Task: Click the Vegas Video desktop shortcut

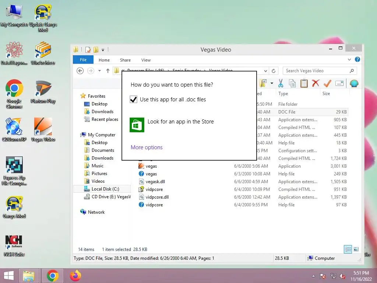Action: (43, 129)
